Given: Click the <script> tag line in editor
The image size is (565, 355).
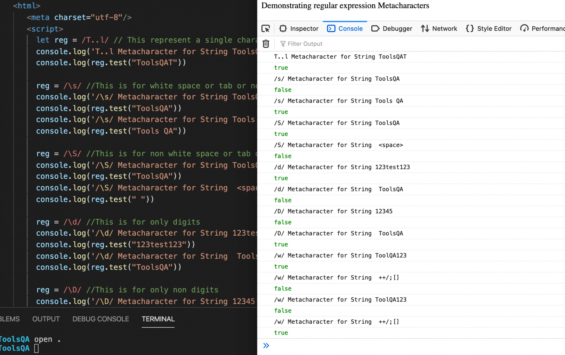Looking at the screenshot, I should [45, 29].
